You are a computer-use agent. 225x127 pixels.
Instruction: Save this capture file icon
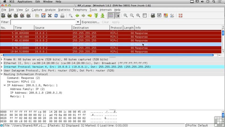43,15
